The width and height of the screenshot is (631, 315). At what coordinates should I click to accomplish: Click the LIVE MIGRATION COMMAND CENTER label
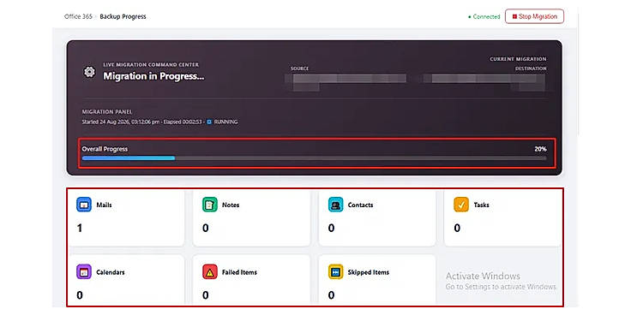coord(151,65)
